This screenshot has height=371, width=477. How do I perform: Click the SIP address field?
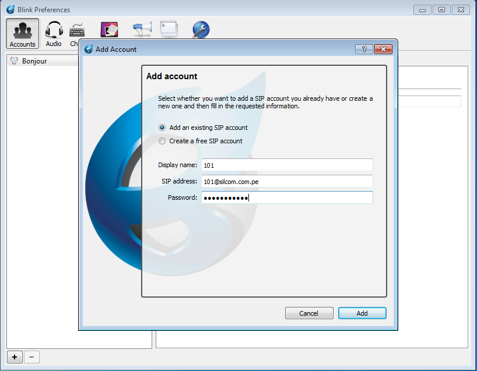coord(286,182)
